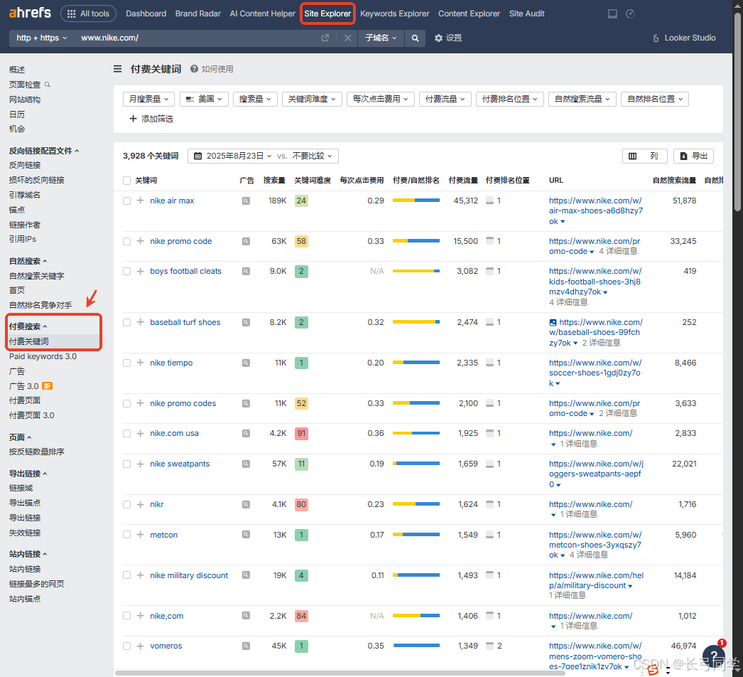743x677 pixels.
Task: Toggle select-all checkbox in table header
Action: 126,181
